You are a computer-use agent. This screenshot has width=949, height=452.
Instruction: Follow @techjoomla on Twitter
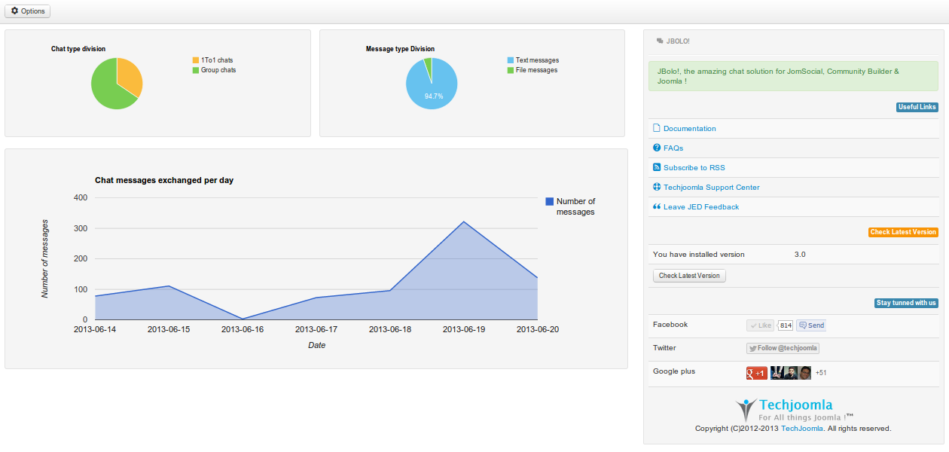(x=783, y=348)
